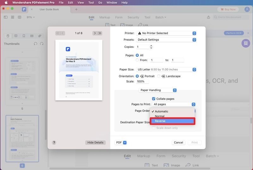Open the Edit menu in menu bar
This screenshot has height=170, width=253.
coord(70,3)
